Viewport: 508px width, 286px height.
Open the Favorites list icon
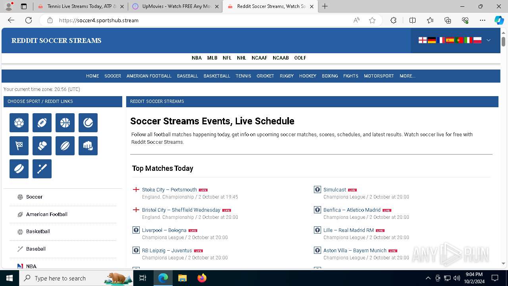coord(430,20)
